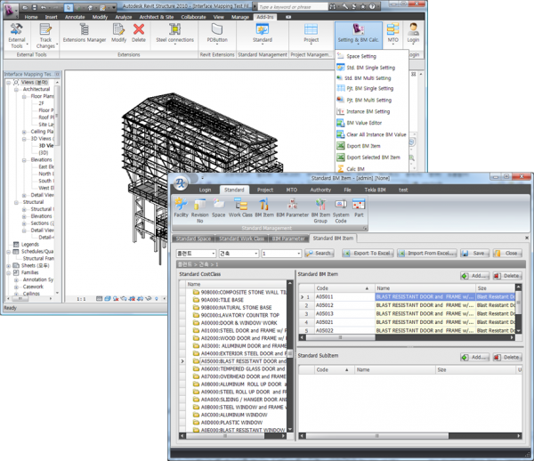Image resolution: width=534 pixels, height=461 pixels.
Task: Collapse the Elevations tree node under Architectural
Action: coord(24,159)
